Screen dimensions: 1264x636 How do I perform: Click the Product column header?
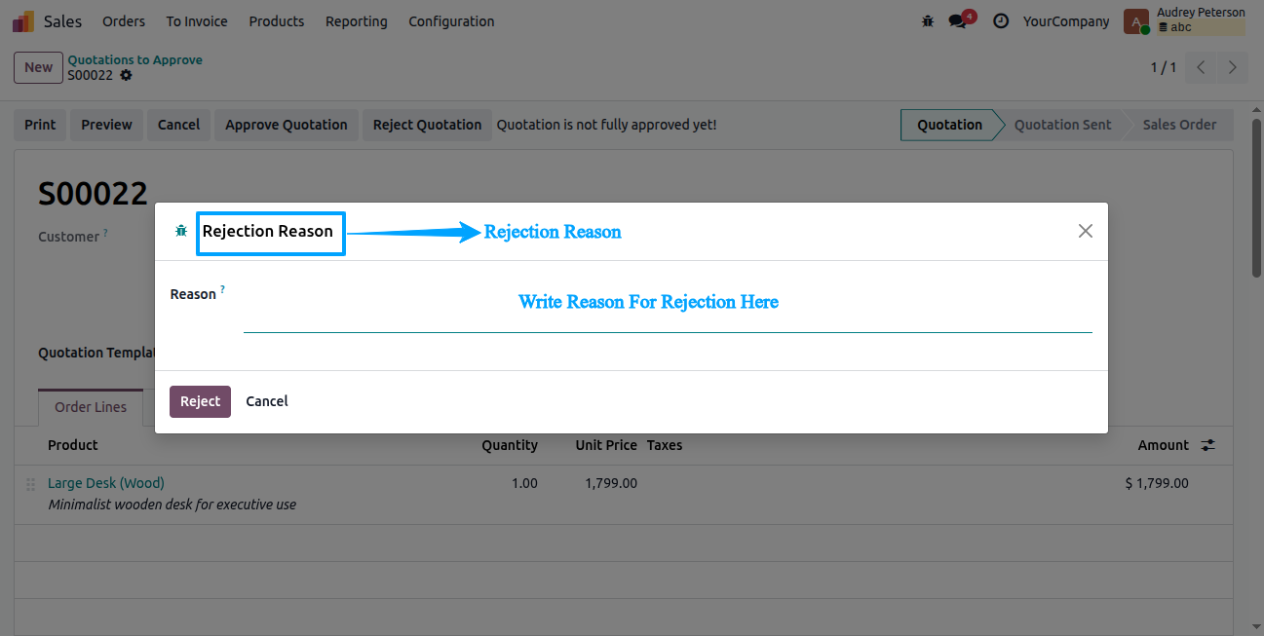[x=73, y=445]
